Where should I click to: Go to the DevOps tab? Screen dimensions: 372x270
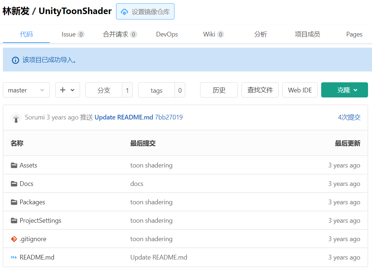(167, 34)
